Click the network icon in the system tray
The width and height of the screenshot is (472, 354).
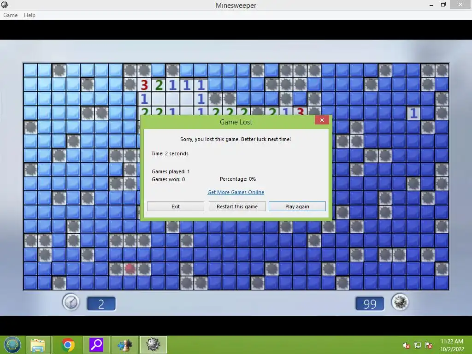418,345
